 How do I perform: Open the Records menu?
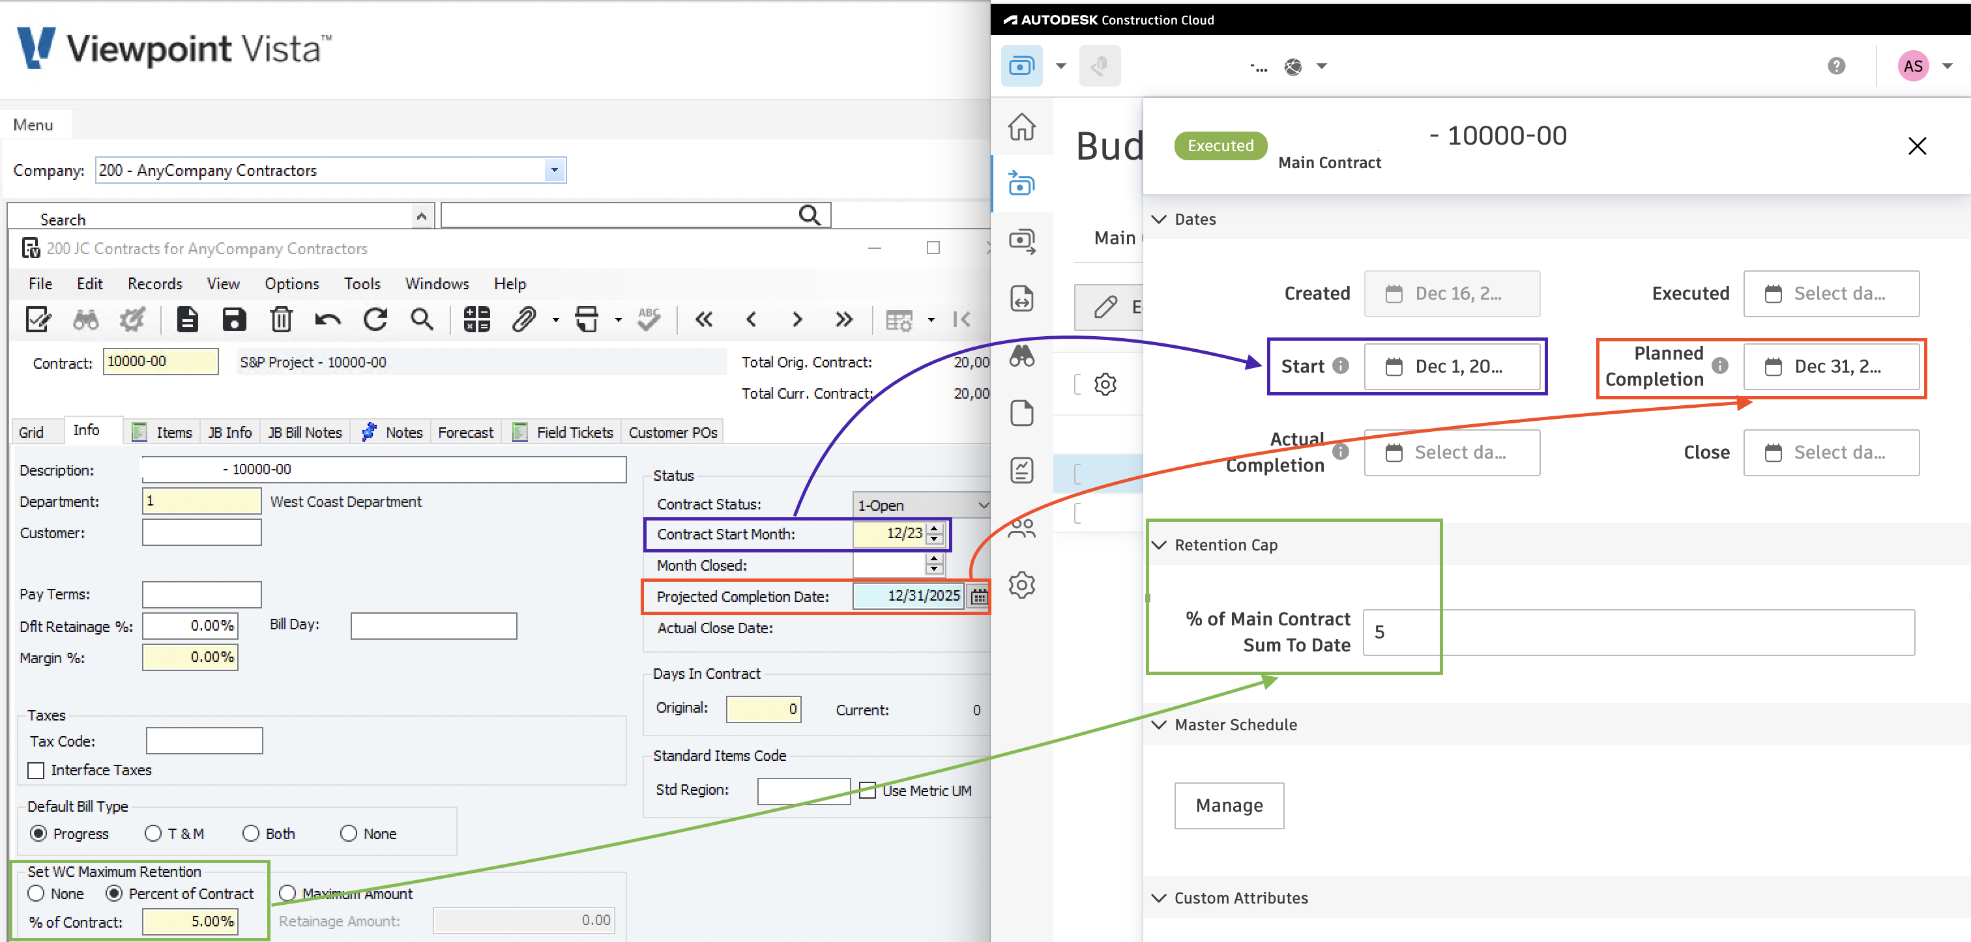154,283
